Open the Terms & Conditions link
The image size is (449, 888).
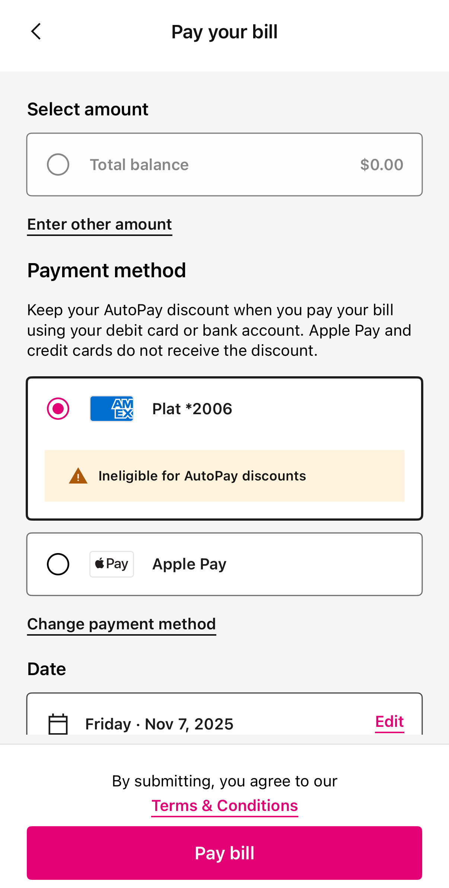pyautogui.click(x=225, y=806)
